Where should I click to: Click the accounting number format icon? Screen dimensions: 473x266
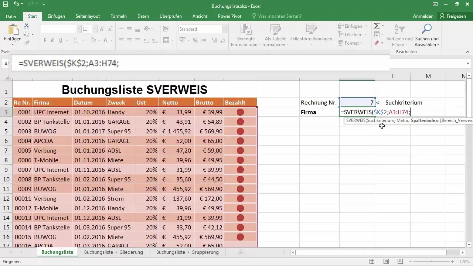183,40
